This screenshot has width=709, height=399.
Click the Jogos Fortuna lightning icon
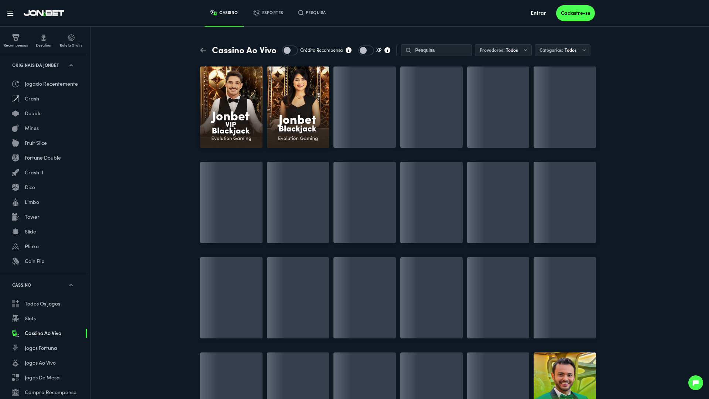click(x=16, y=348)
